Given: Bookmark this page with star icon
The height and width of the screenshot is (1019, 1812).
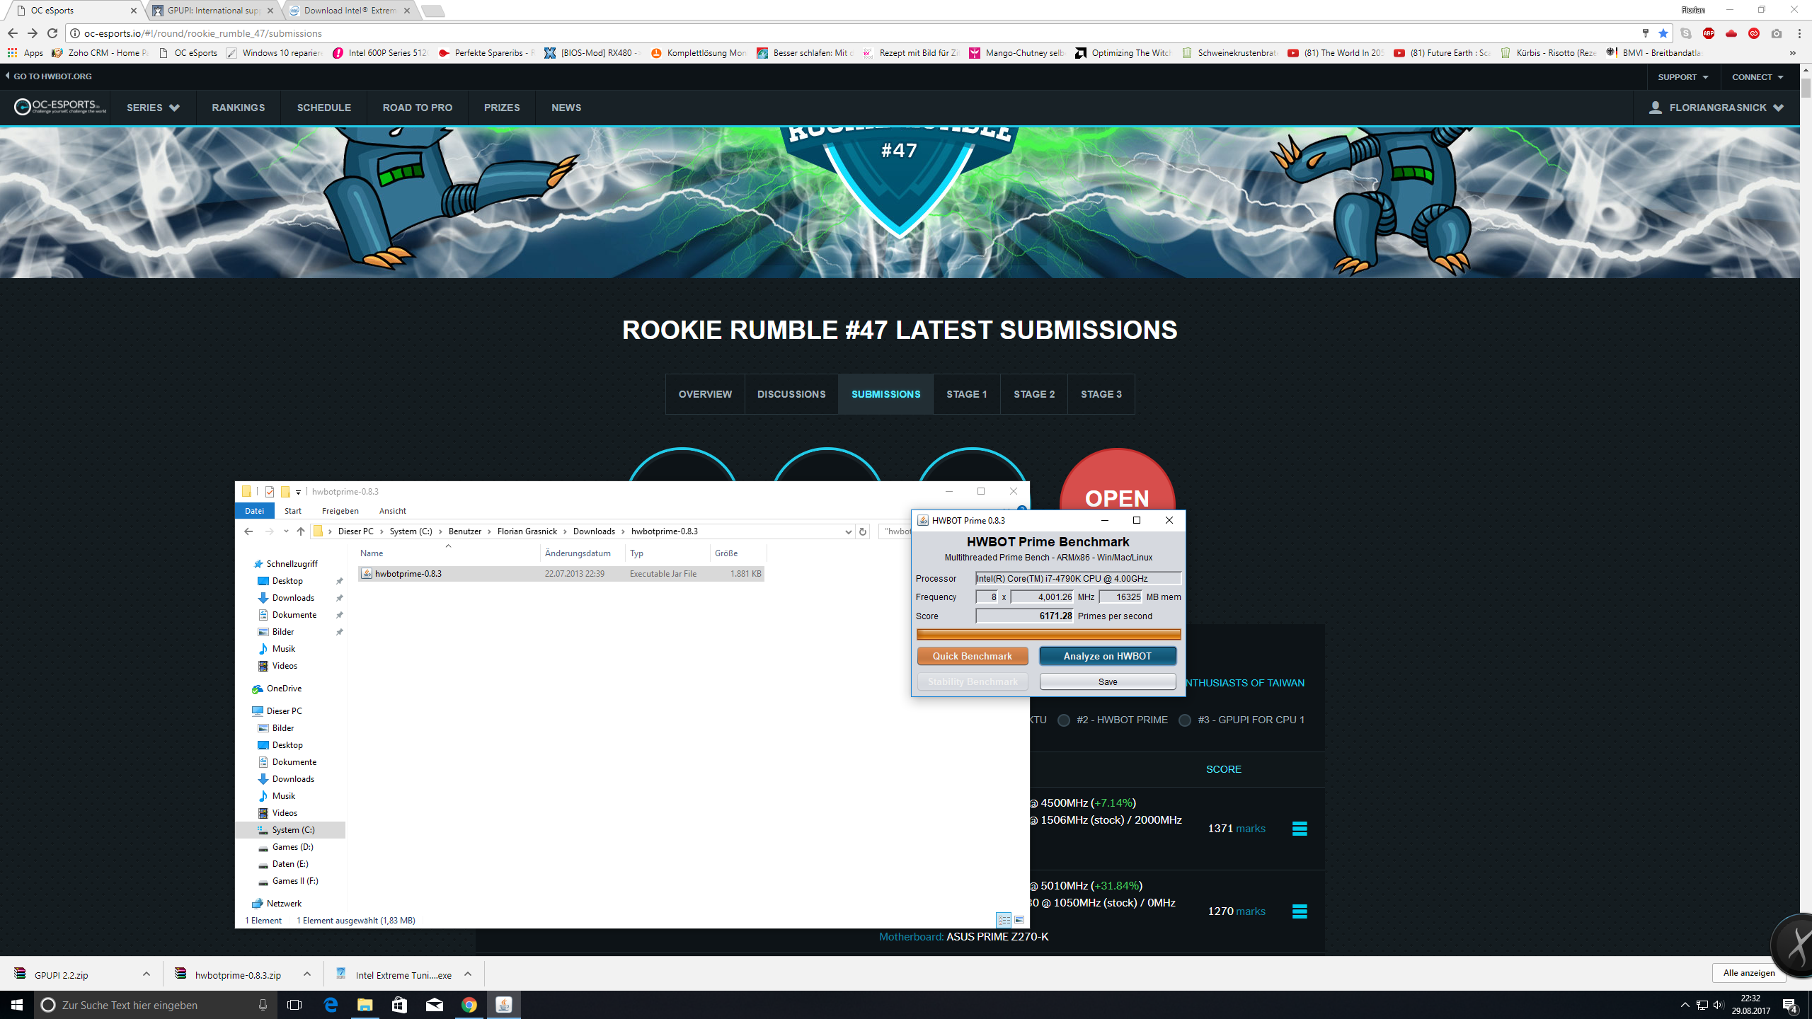Looking at the screenshot, I should pos(1663,33).
